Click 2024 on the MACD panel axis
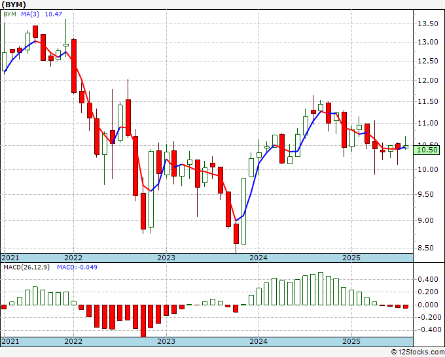445x357 pixels. (258, 341)
